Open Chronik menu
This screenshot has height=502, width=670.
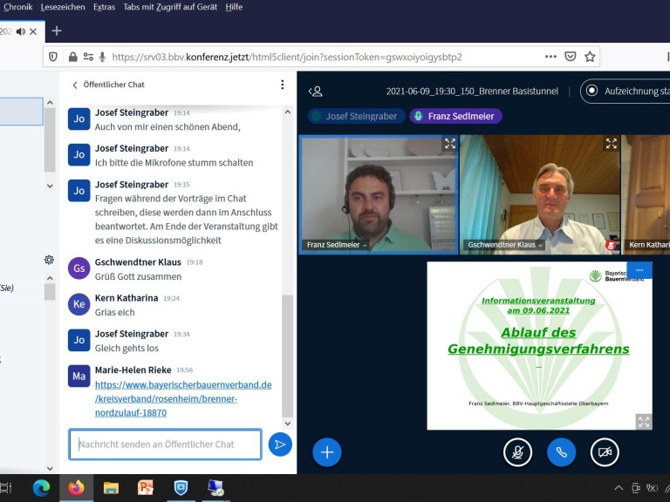(17, 7)
